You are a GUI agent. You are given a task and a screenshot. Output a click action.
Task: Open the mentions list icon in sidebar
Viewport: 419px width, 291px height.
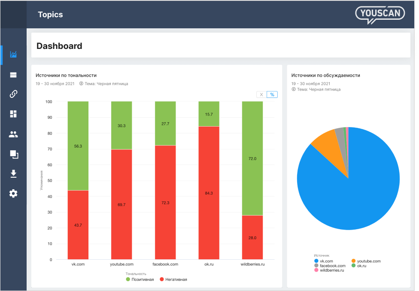click(13, 75)
